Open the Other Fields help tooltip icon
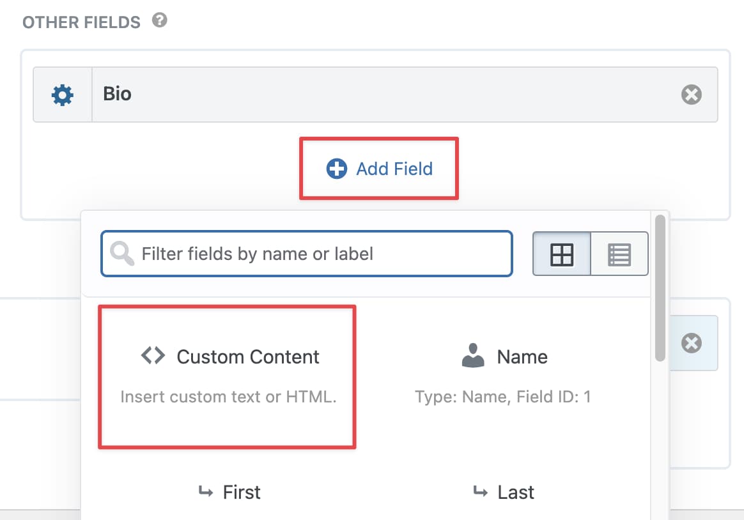Image resolution: width=744 pixels, height=520 pixels. point(159,20)
